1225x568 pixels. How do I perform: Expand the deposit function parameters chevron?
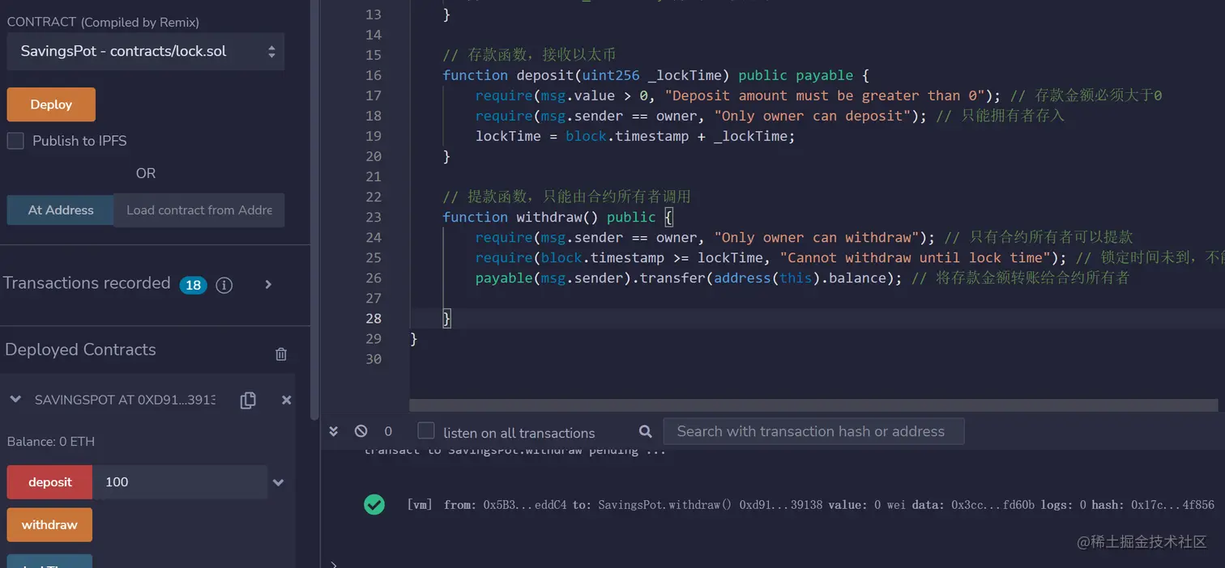coord(278,482)
